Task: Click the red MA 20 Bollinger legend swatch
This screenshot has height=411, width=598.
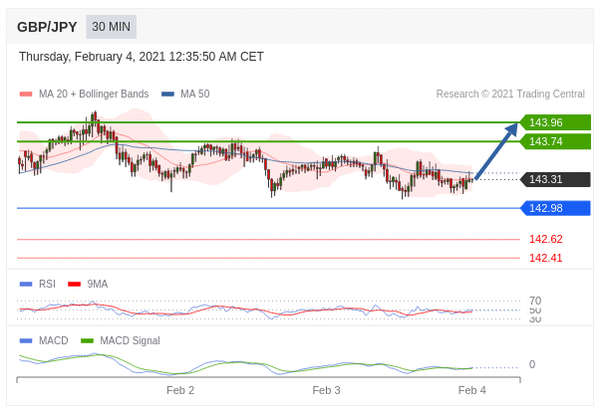Action: click(x=26, y=95)
